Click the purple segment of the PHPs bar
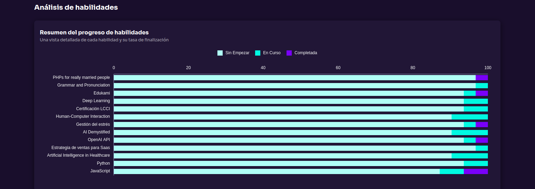This screenshot has width=535, height=189. coord(482,77)
